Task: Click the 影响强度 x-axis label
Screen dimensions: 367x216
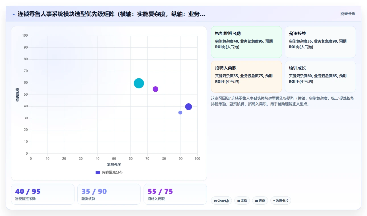Action: pos(114,165)
